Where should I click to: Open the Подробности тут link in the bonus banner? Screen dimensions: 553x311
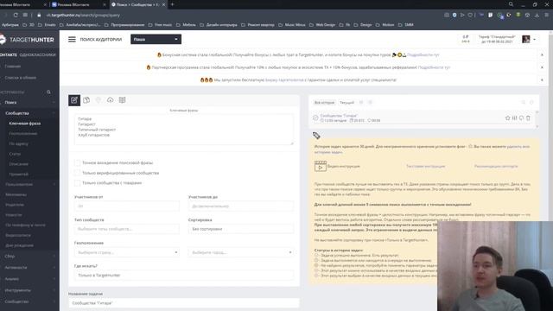(423, 55)
